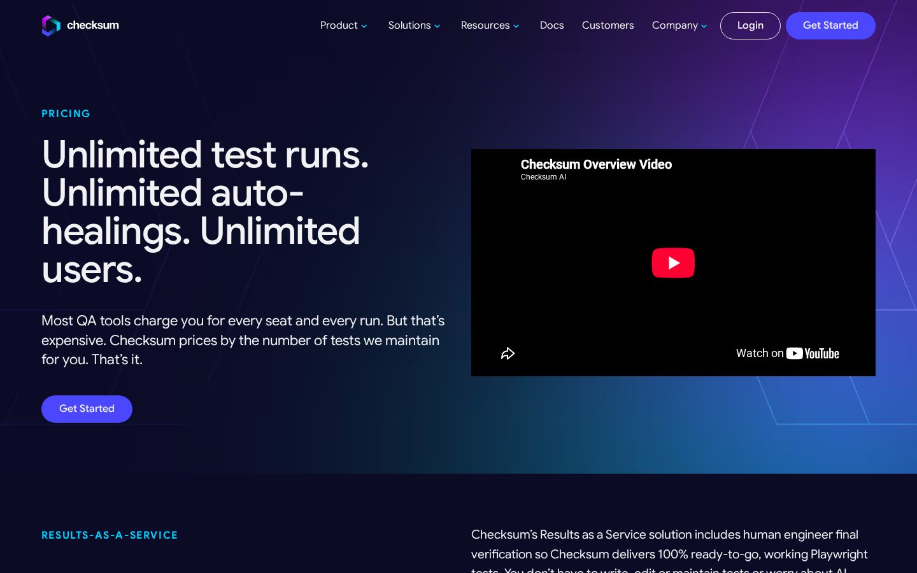
Task: Click the Unlimited test runs headline
Action: point(206,212)
